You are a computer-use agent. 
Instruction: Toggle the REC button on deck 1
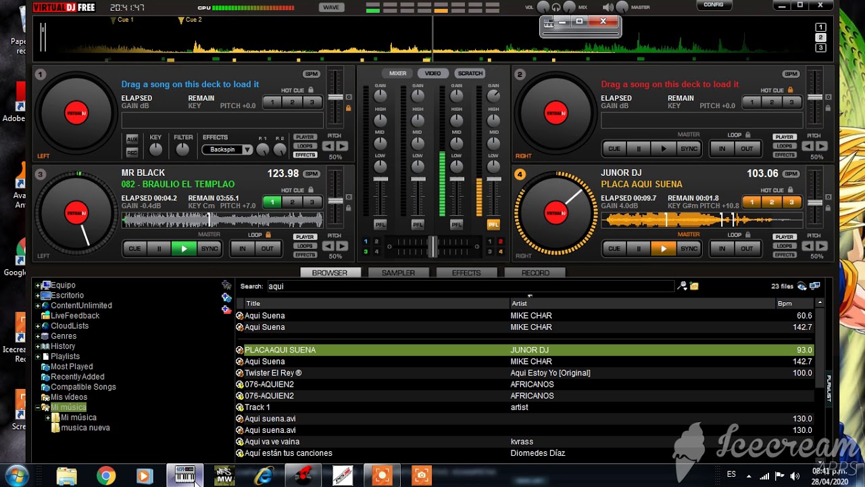[132, 152]
